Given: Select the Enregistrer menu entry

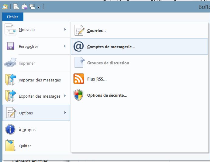Looking at the screenshot, I should click(x=36, y=46).
